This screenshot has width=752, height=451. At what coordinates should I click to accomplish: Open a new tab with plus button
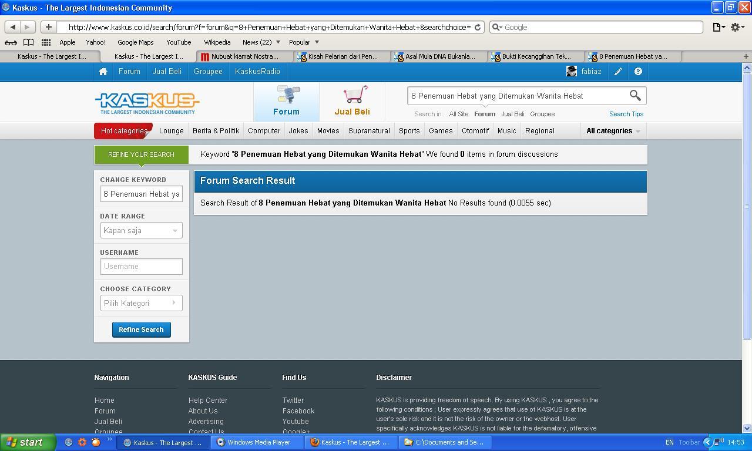pos(746,56)
